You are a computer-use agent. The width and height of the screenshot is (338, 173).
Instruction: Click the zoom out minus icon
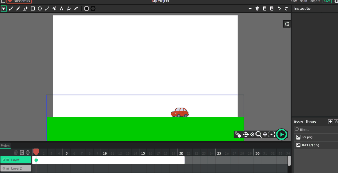(x=265, y=135)
